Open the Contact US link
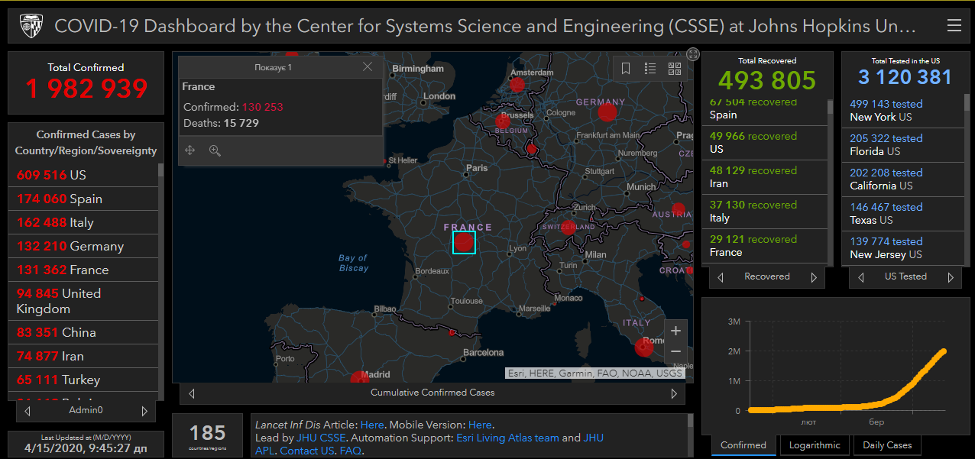Screen dimensions: 975x459 click(x=307, y=451)
